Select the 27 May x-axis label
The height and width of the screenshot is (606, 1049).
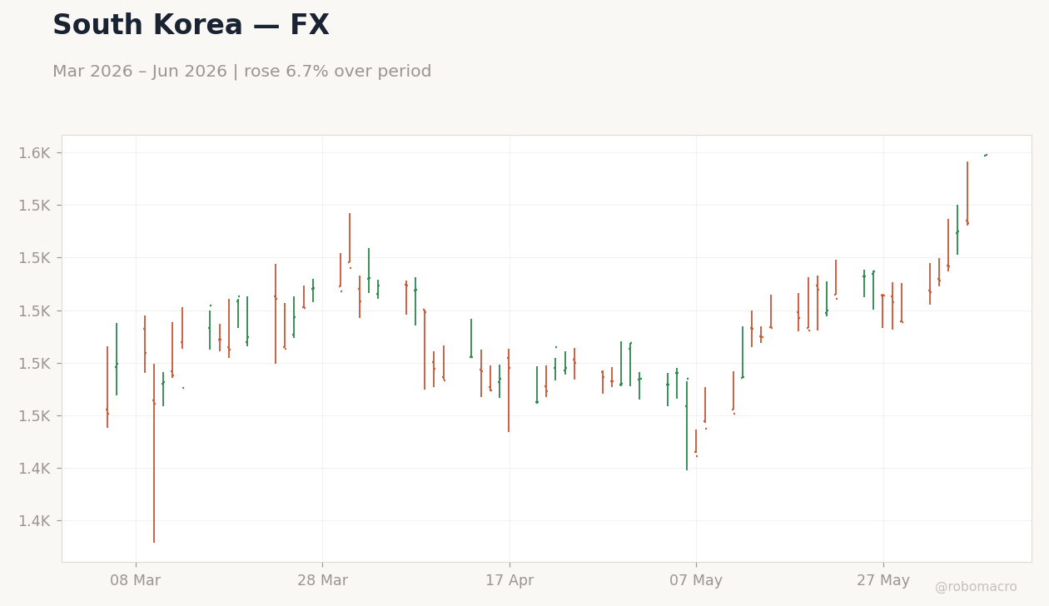pos(883,580)
